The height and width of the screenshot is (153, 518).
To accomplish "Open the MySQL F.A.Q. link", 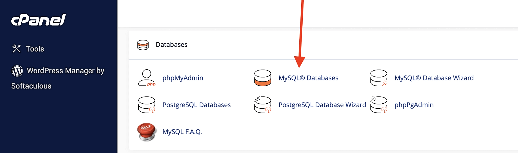I will click(x=182, y=132).
